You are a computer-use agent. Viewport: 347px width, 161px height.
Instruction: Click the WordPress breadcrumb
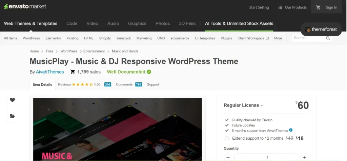[x=69, y=51]
